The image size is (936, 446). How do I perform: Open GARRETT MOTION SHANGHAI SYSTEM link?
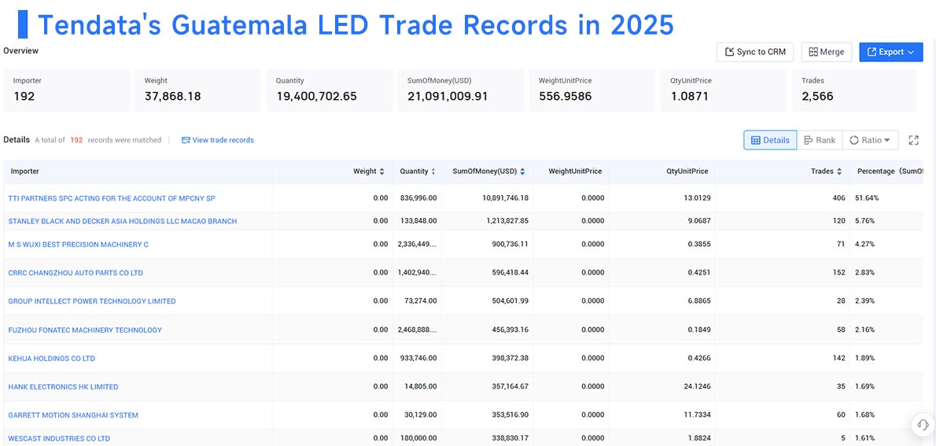(x=73, y=415)
